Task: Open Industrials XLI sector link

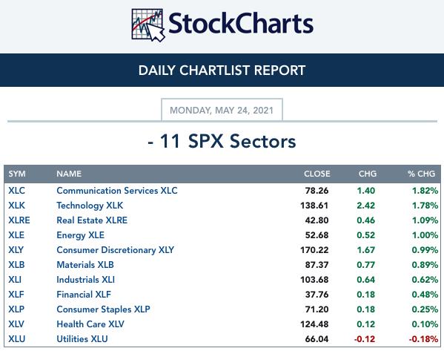Action: (x=85, y=280)
